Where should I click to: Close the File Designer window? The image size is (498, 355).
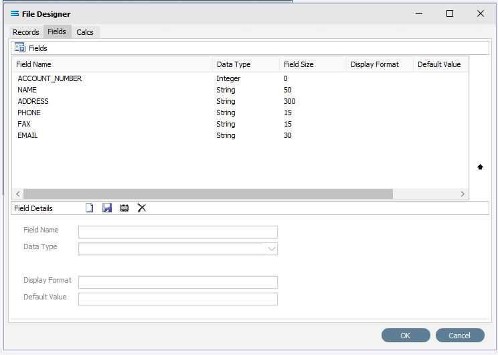pyautogui.click(x=481, y=13)
